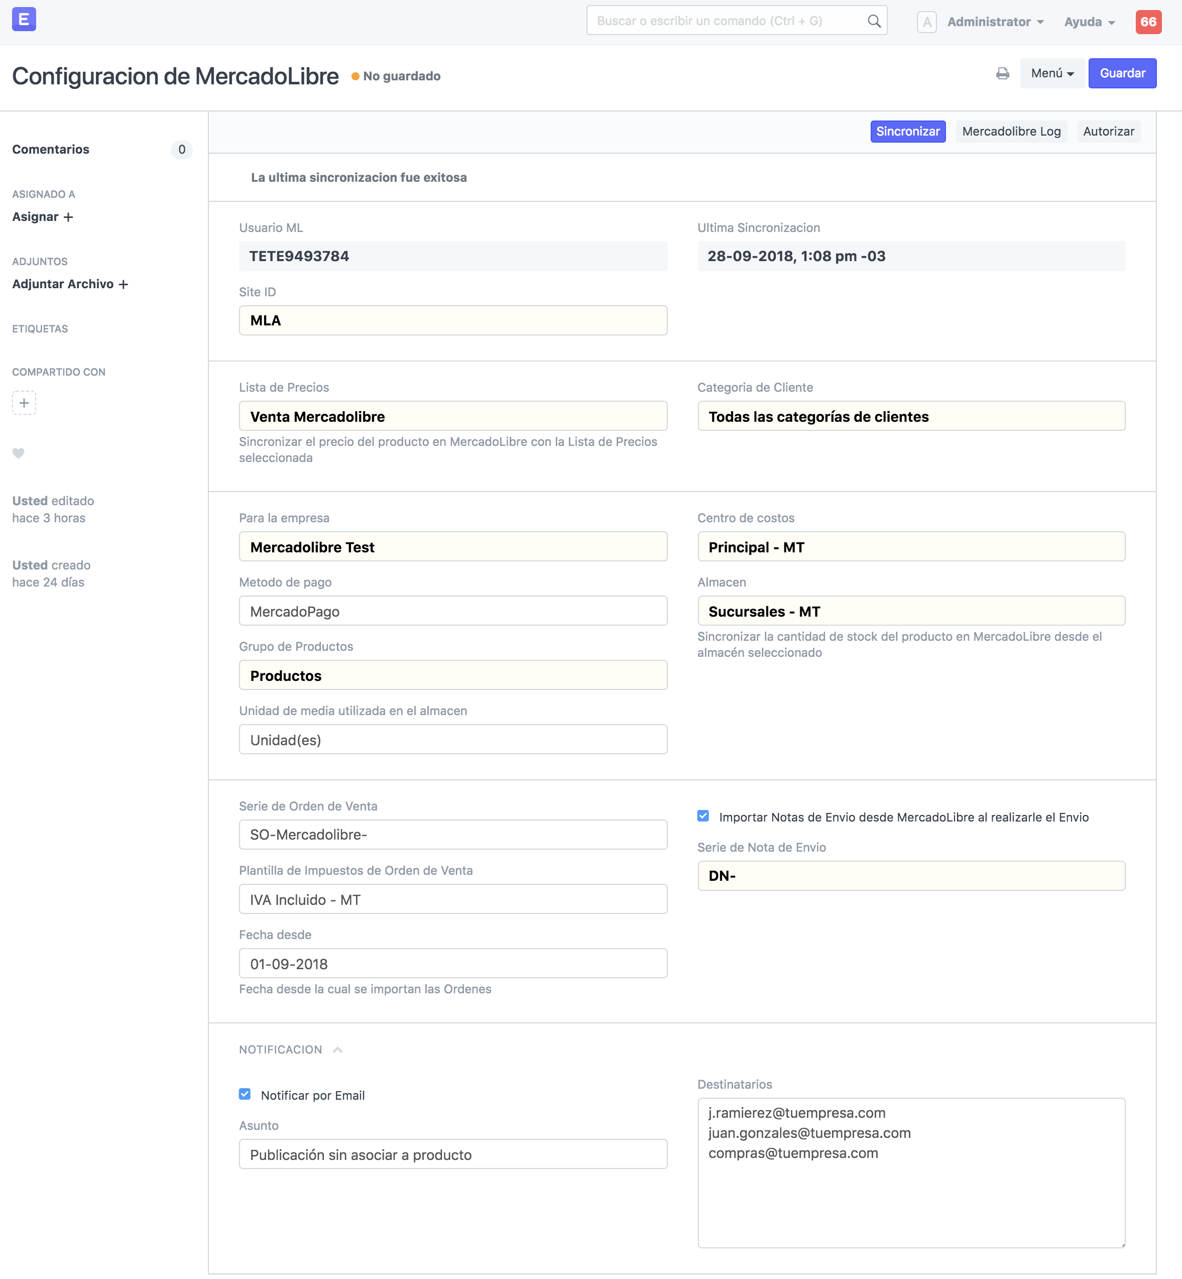This screenshot has width=1182, height=1279.
Task: Toggle Notificar por Email checkbox
Action: click(245, 1094)
